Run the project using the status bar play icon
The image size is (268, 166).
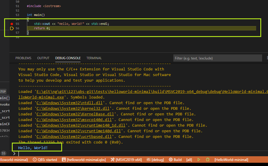[199, 160]
